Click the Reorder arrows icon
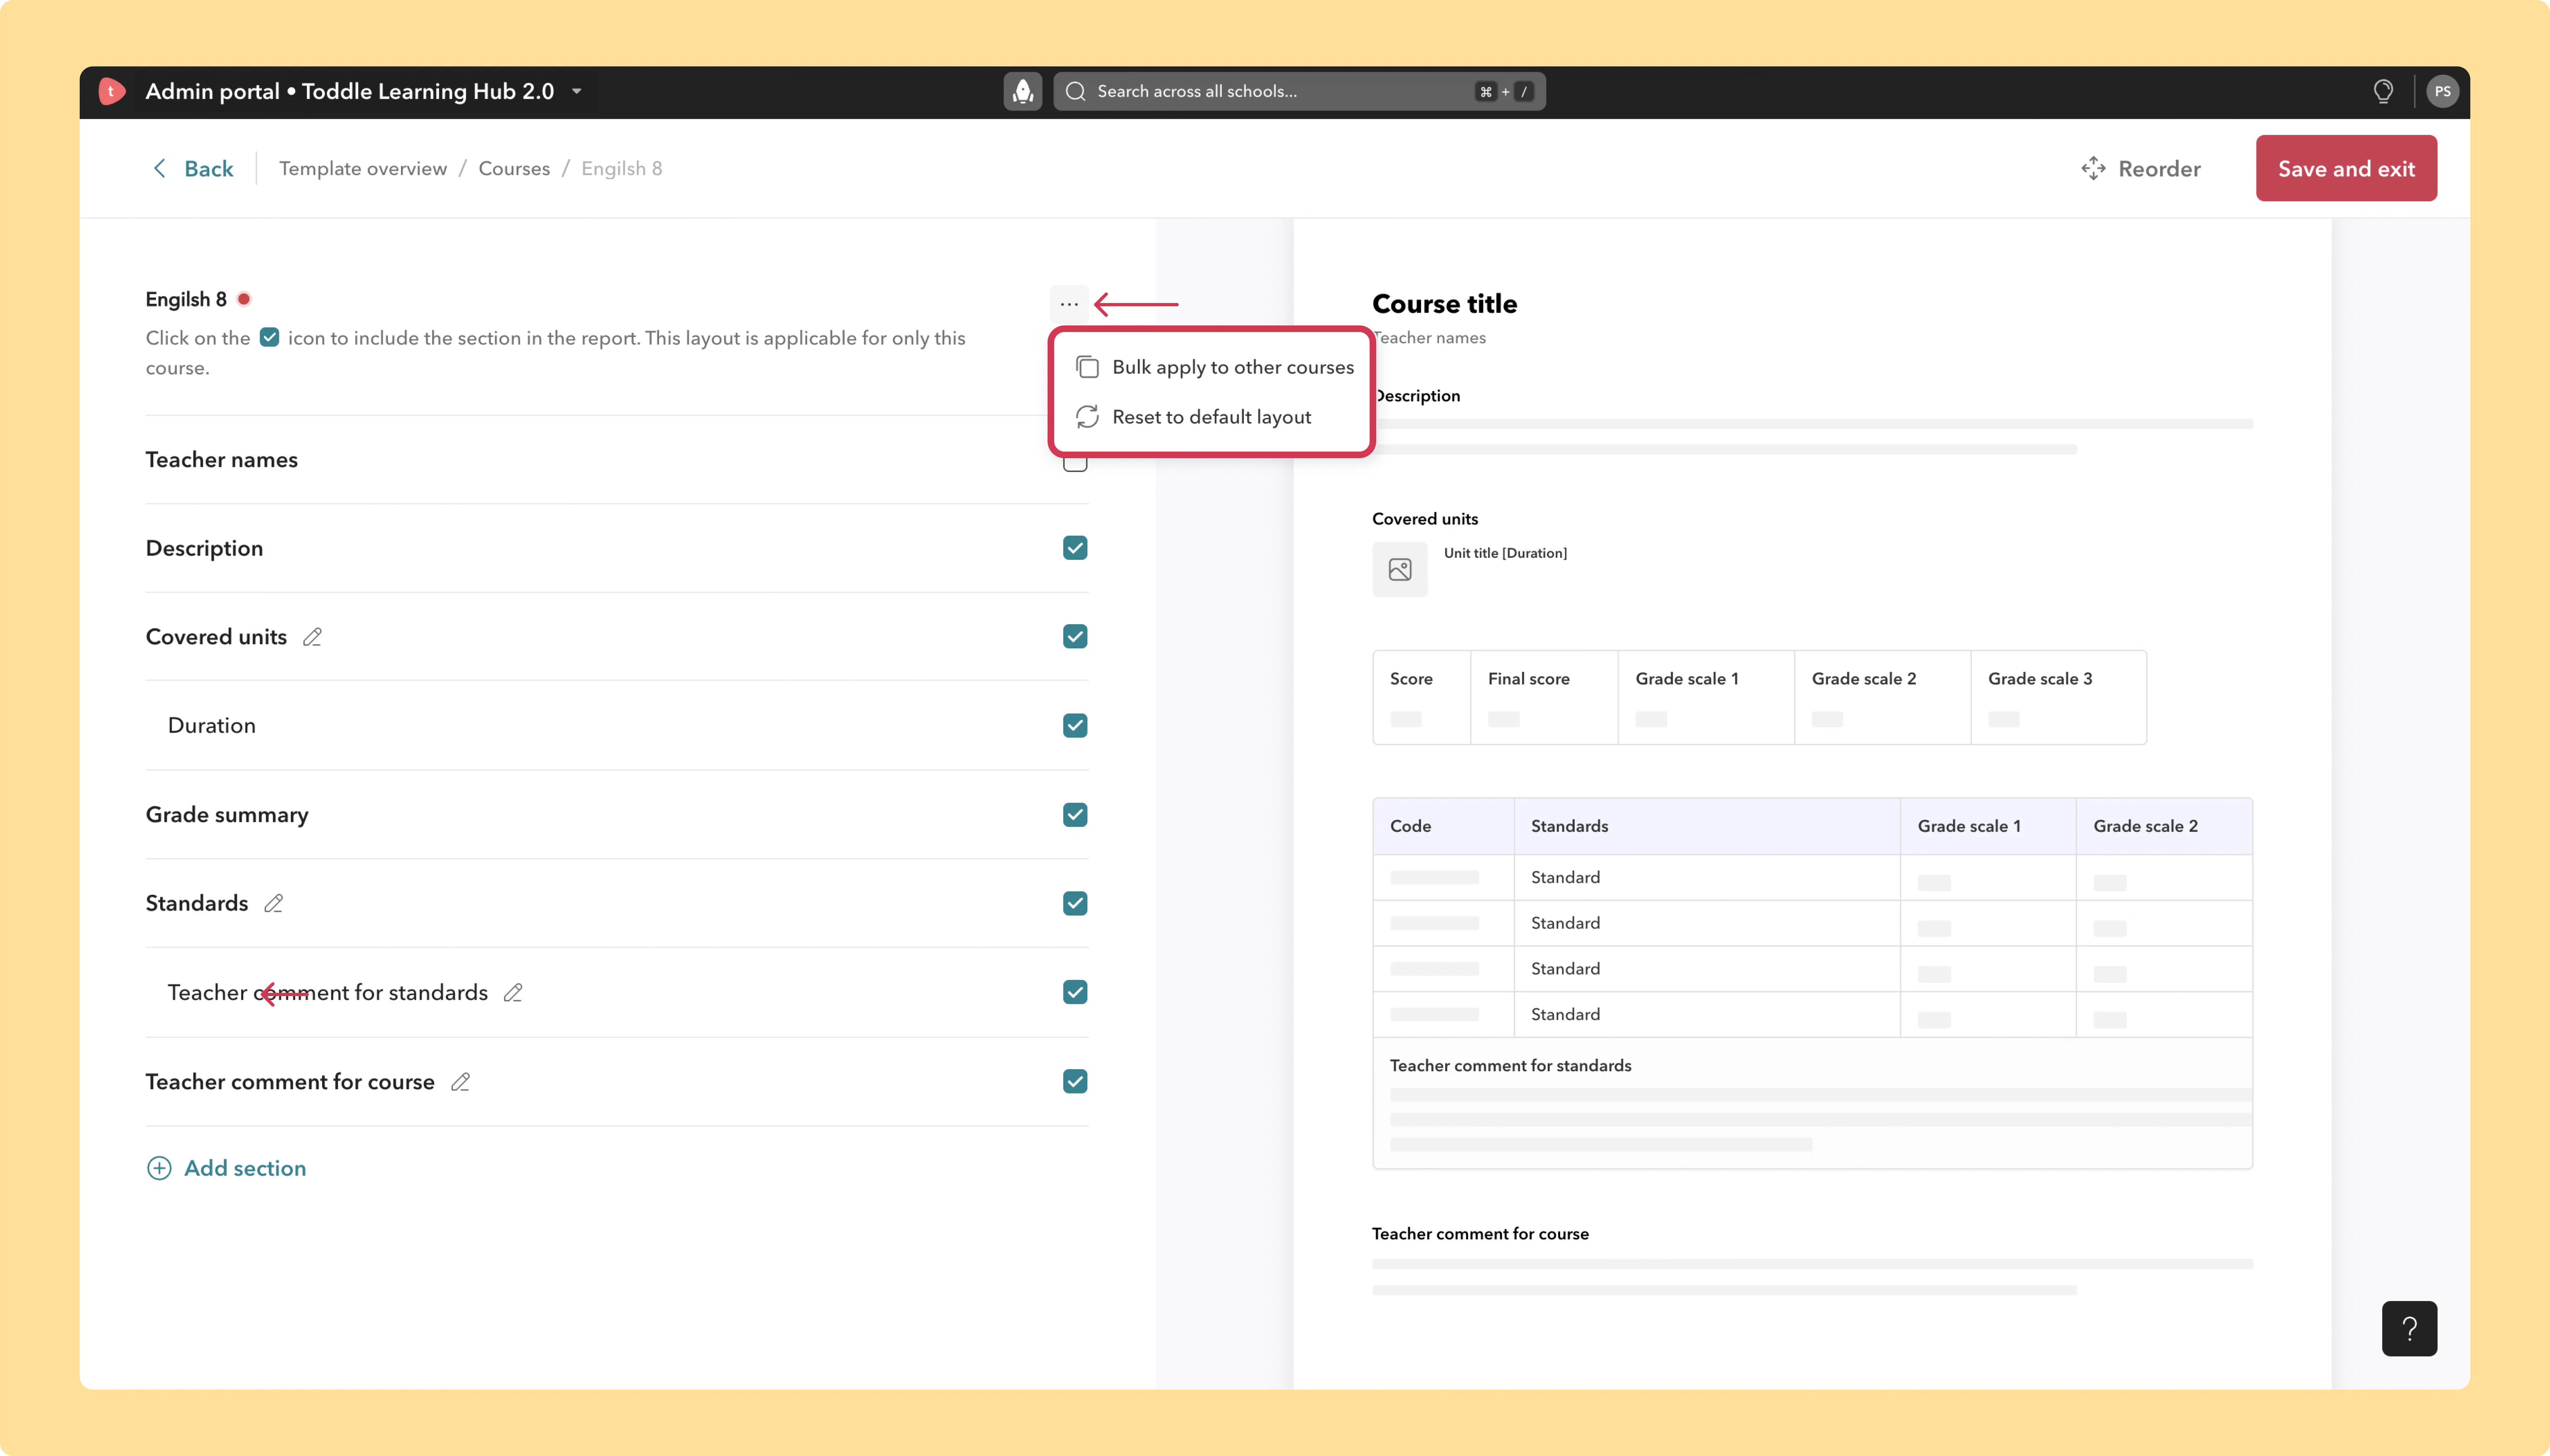This screenshot has width=2550, height=1456. tap(2093, 168)
